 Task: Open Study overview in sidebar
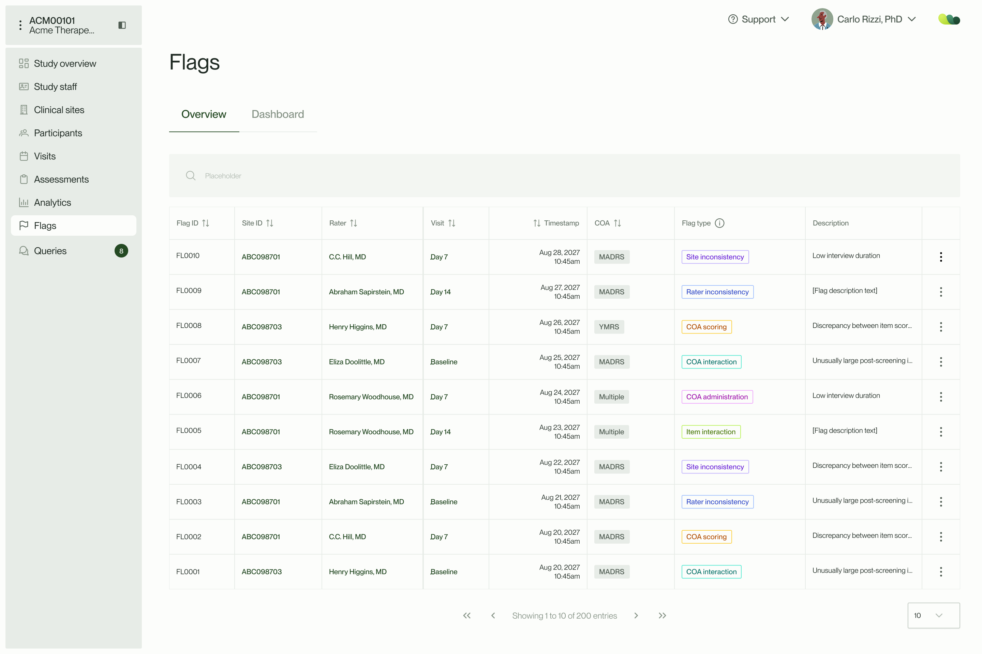[74, 63]
